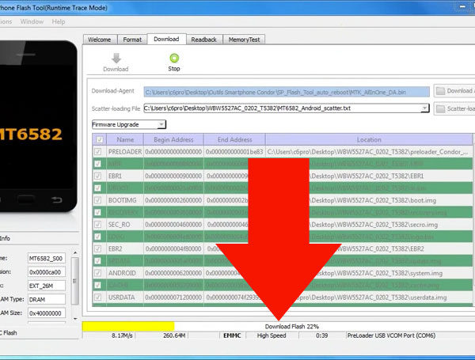Click the 260.64M status bar entry
The height and width of the screenshot is (360, 475).
pos(174,335)
